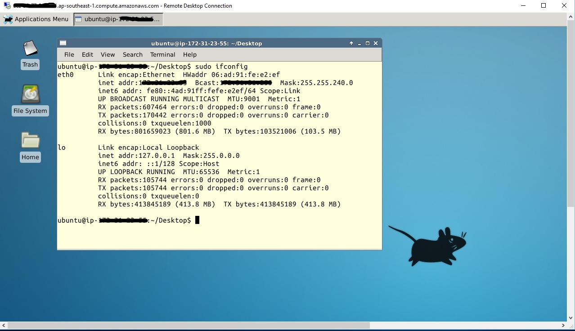Click the terminal title bar text
The image size is (575, 331).
(x=207, y=43)
